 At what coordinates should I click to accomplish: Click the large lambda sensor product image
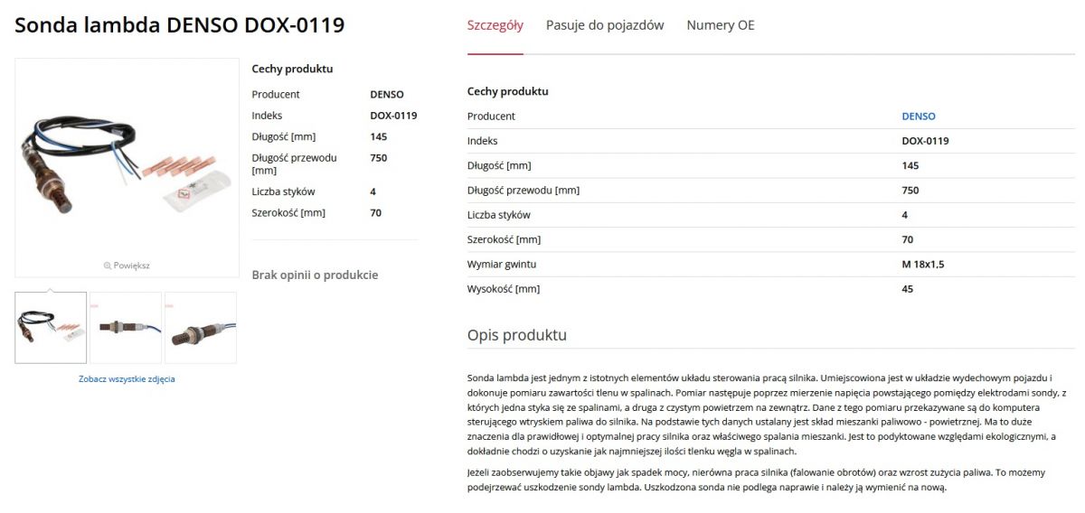pyautogui.click(x=127, y=160)
